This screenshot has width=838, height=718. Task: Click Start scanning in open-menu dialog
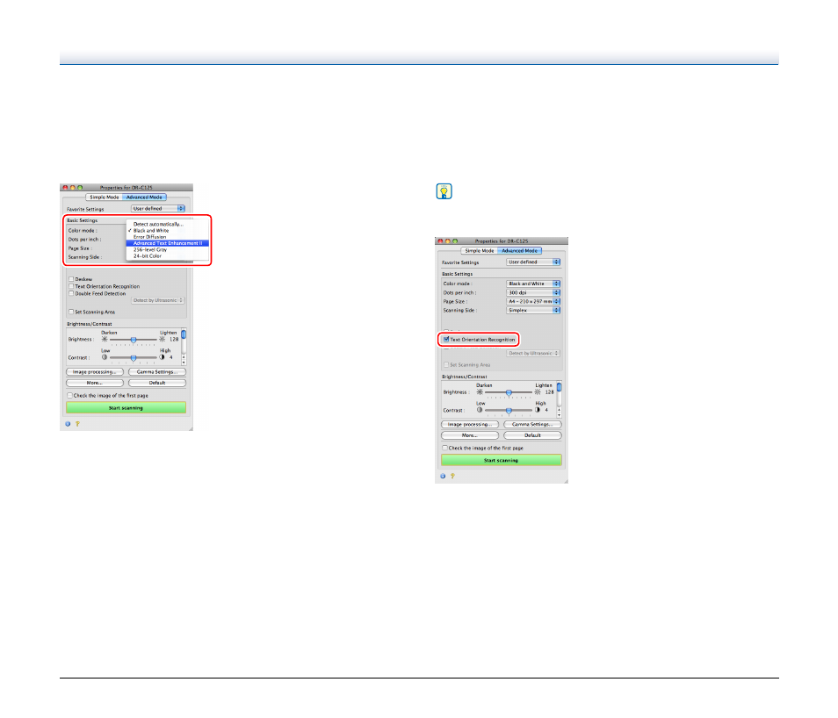pyautogui.click(x=126, y=407)
